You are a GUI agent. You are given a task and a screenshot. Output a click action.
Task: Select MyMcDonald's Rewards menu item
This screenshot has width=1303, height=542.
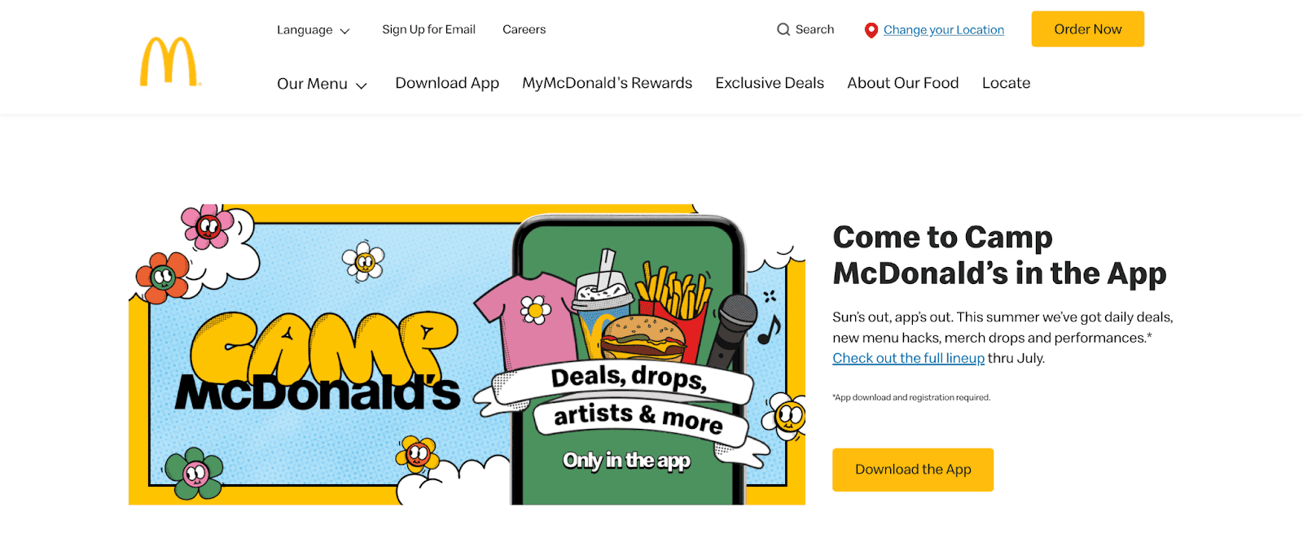pyautogui.click(x=607, y=83)
